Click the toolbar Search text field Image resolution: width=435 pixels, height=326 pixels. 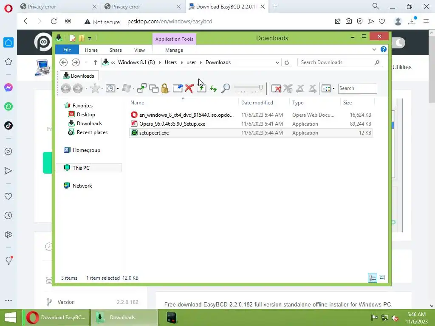tap(357, 88)
